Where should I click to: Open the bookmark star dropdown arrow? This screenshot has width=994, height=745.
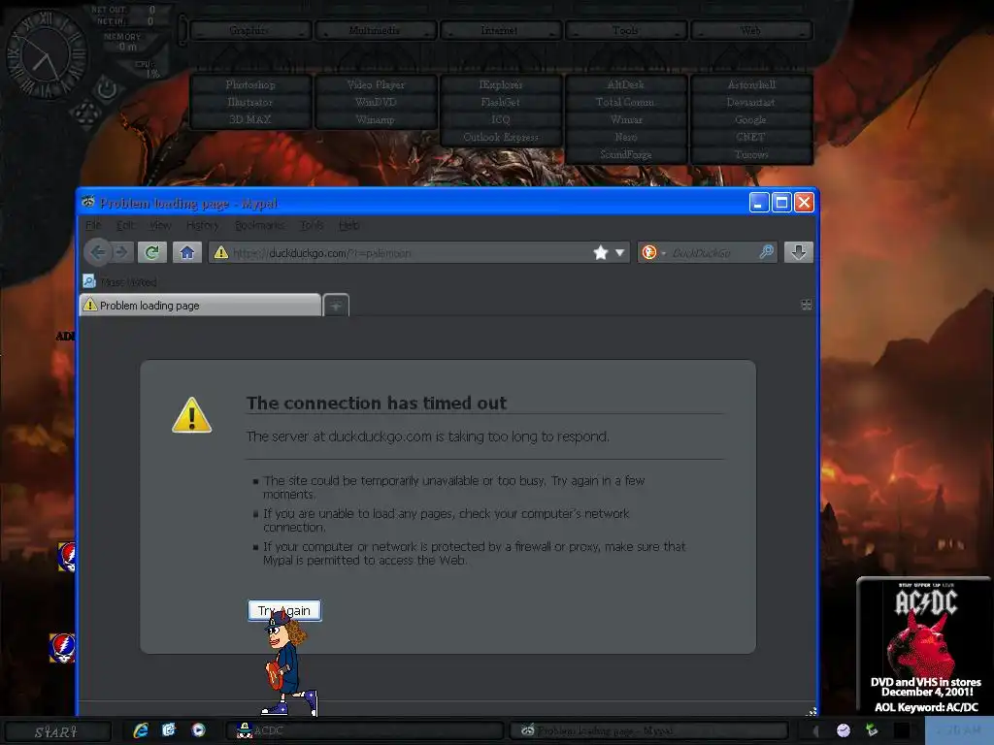pos(619,253)
